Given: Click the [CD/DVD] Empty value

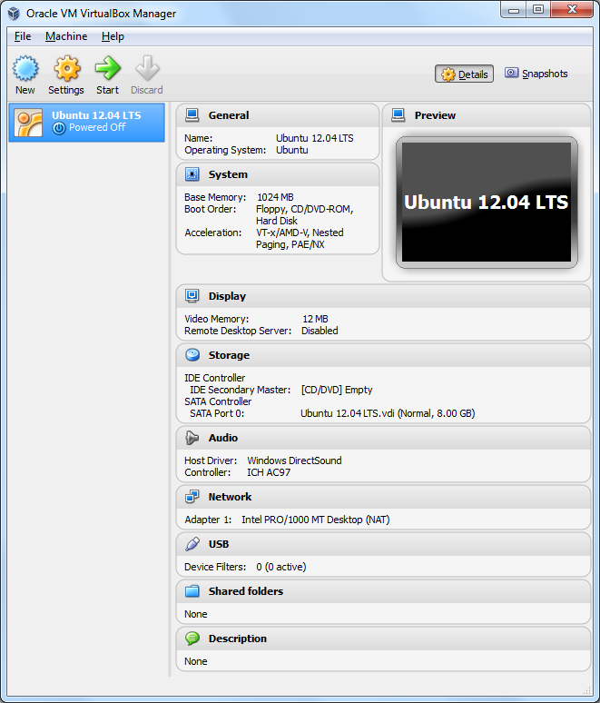Looking at the screenshot, I should tap(337, 390).
